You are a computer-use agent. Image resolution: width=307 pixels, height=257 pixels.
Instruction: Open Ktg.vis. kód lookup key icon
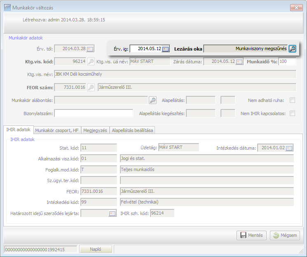91,62
